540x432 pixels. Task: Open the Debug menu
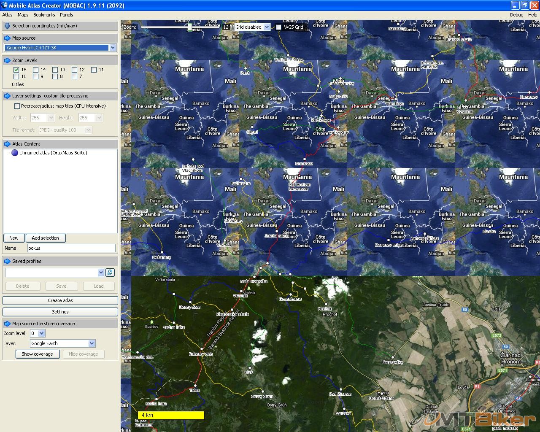(516, 15)
